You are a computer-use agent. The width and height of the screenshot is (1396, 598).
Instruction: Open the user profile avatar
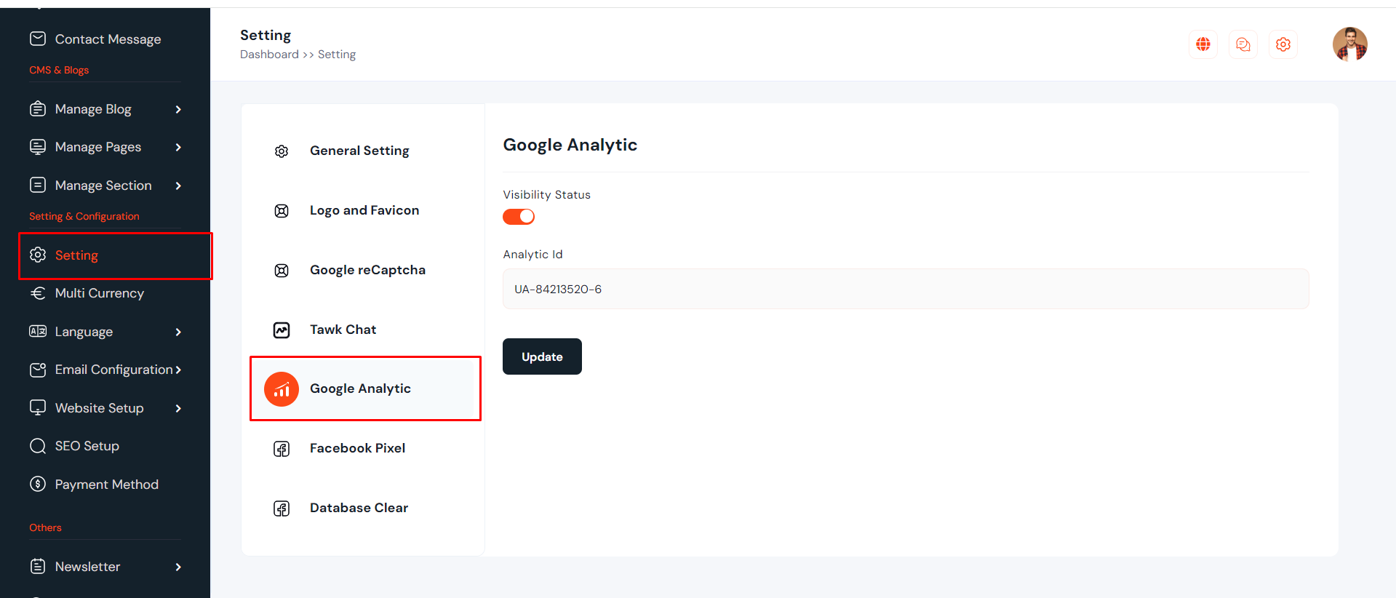(1349, 44)
